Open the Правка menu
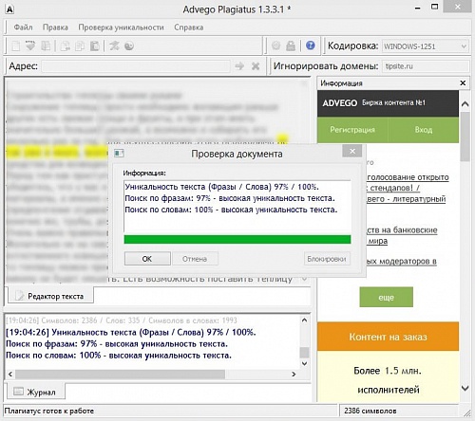 tap(55, 27)
